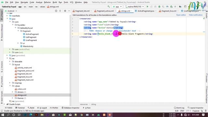
Task: Click the Apply Changes icon next to Run
Action: pos(151,6)
